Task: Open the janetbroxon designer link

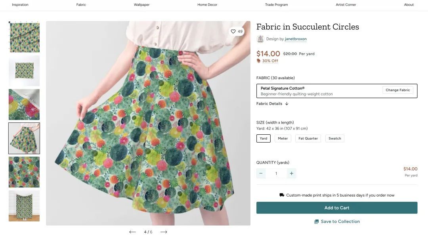Action: tap(296, 39)
